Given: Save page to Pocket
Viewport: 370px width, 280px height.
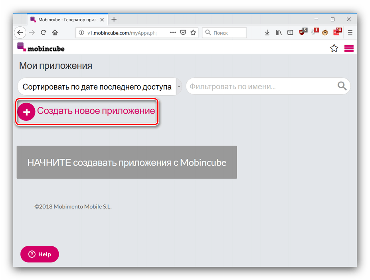Looking at the screenshot, I should pos(183,32).
